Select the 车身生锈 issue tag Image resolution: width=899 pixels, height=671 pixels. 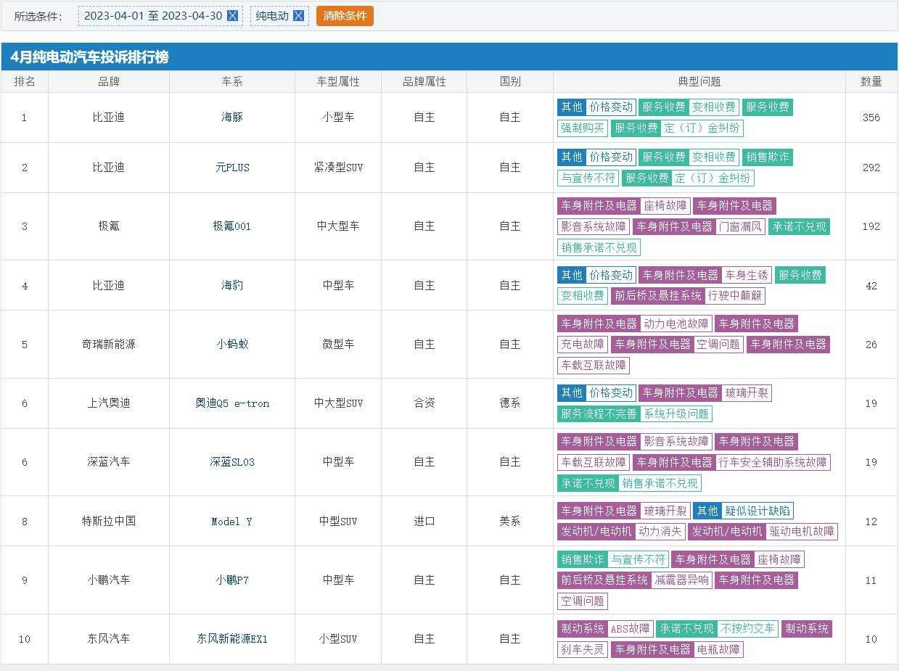pos(747,276)
